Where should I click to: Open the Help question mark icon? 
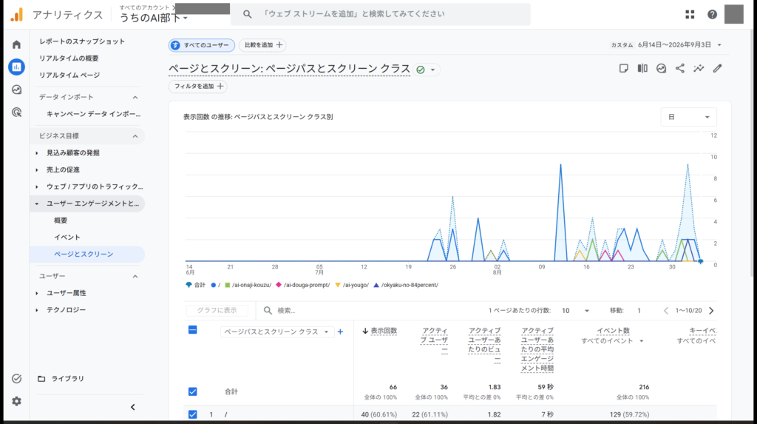pyautogui.click(x=712, y=15)
